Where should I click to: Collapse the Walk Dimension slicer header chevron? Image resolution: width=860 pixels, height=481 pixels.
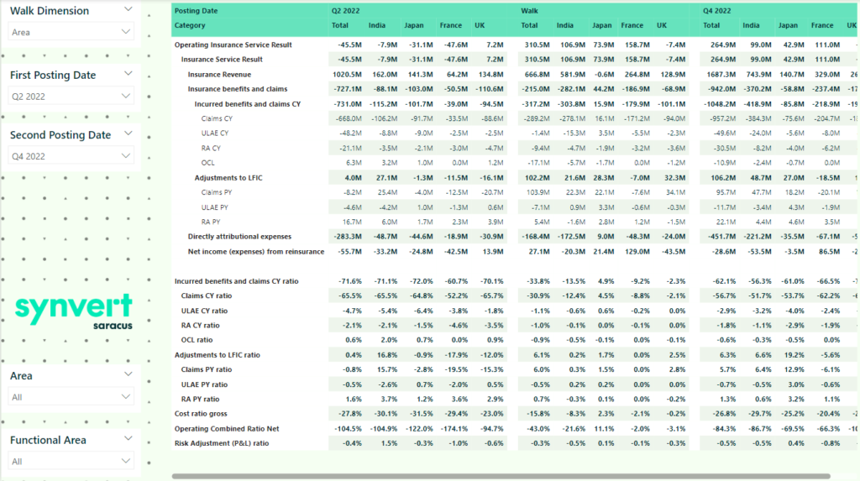point(128,10)
